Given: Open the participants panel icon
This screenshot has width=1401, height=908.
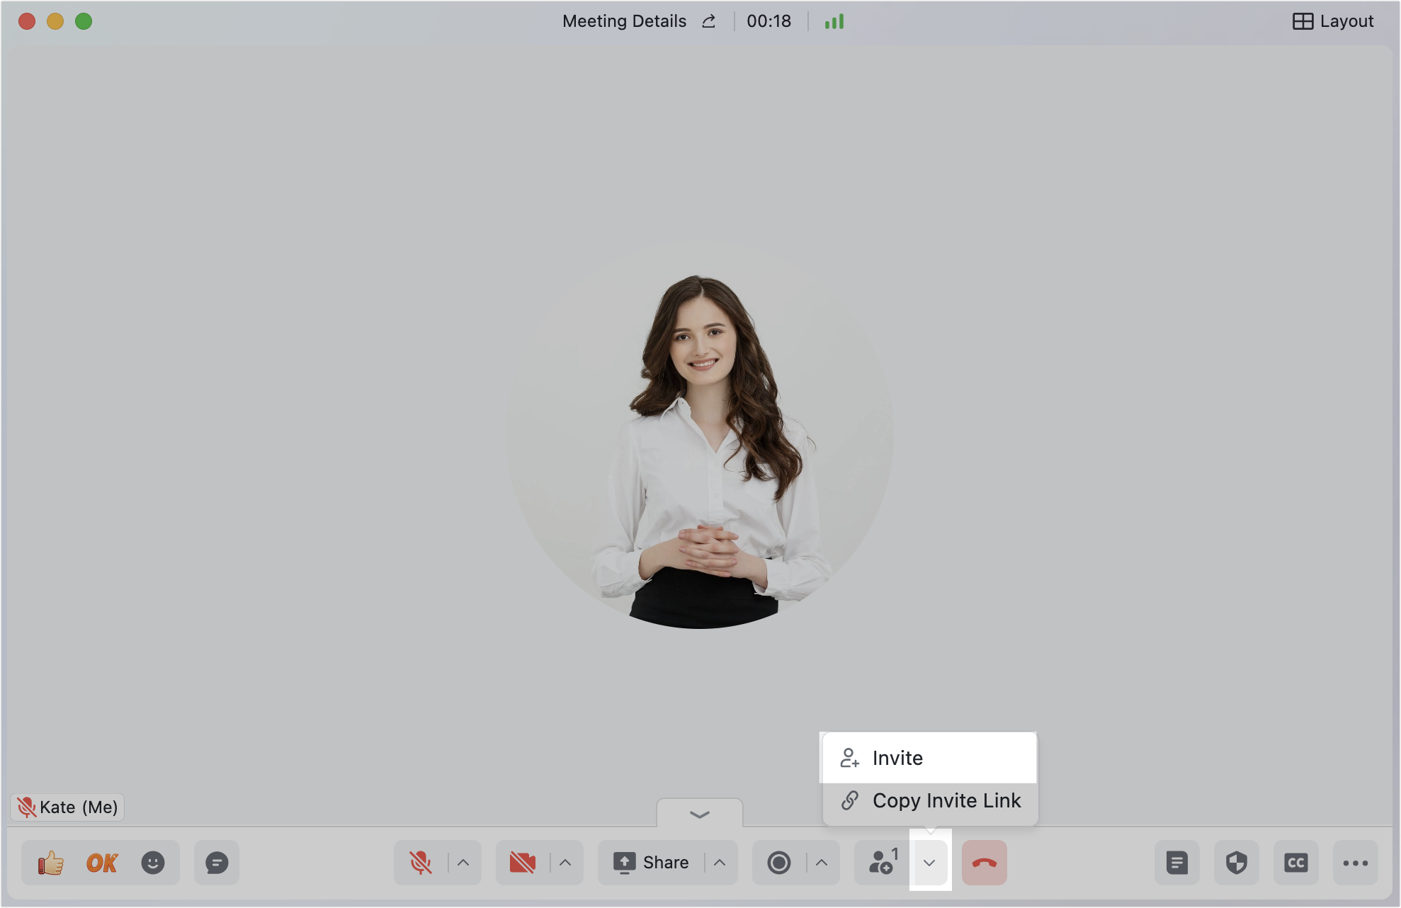Looking at the screenshot, I should [883, 863].
